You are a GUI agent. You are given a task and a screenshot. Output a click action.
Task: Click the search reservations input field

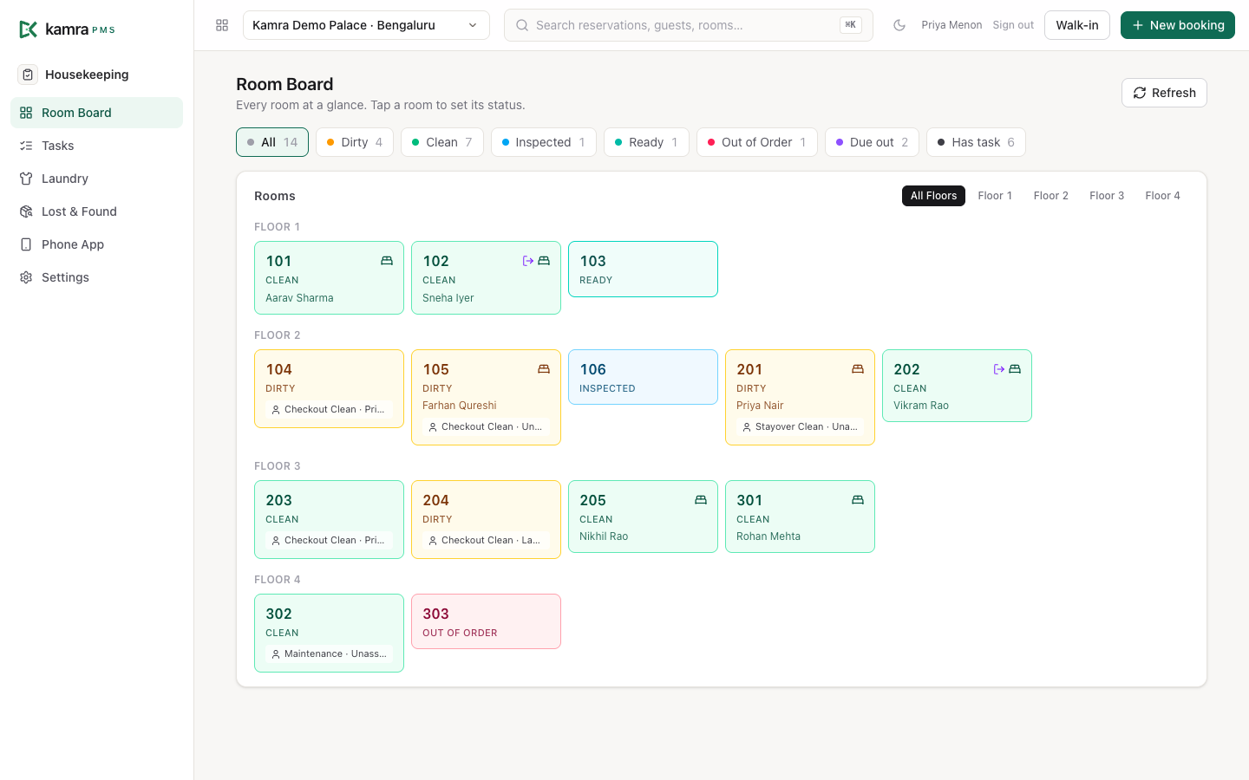pos(689,25)
